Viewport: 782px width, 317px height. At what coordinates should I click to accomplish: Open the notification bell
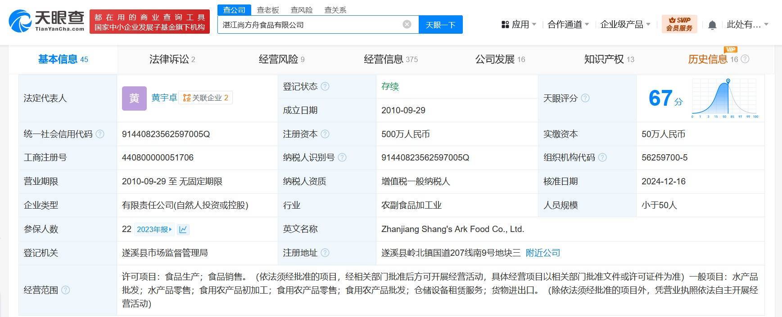click(712, 25)
